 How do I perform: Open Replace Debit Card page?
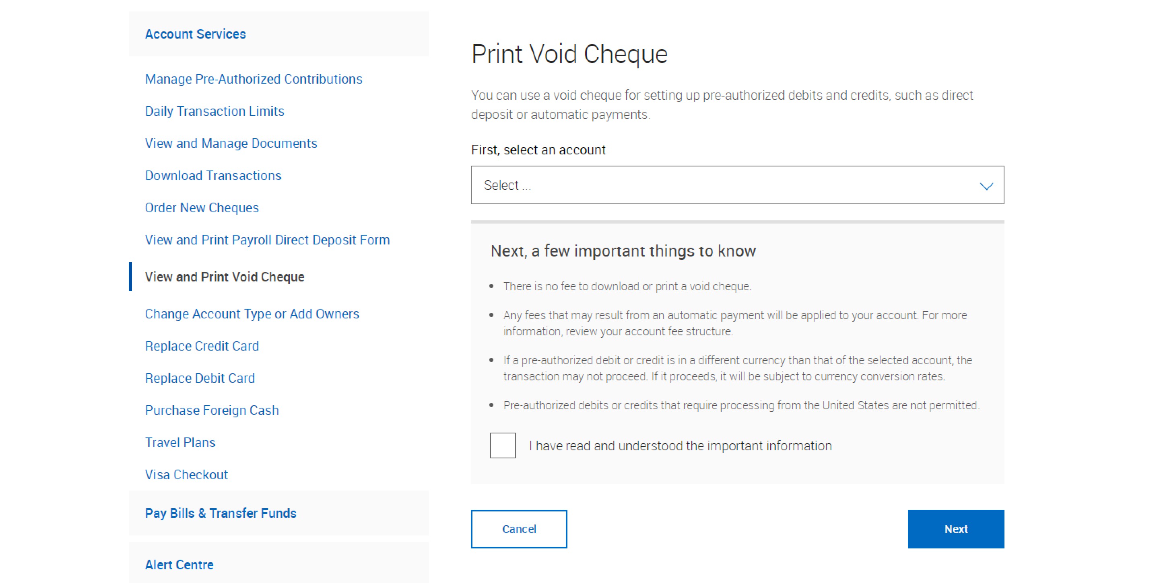click(x=200, y=377)
